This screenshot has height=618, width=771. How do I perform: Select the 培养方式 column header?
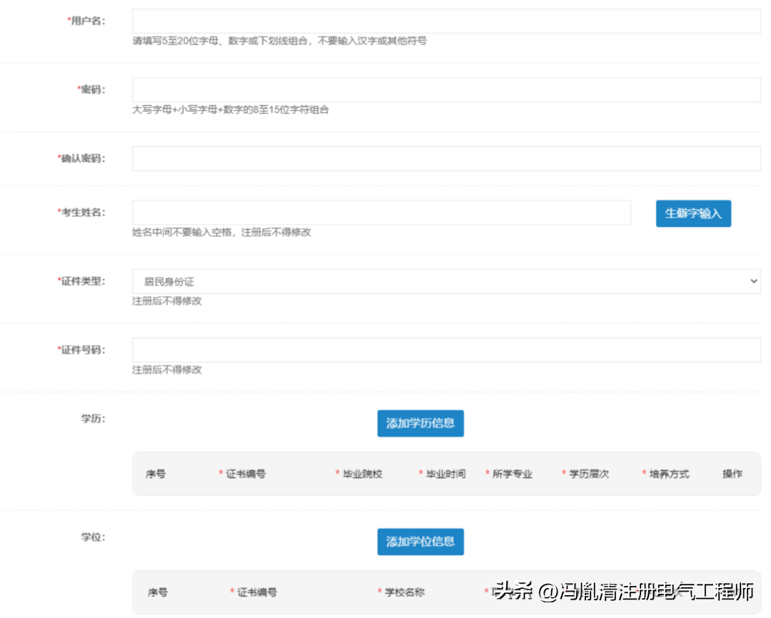669,474
